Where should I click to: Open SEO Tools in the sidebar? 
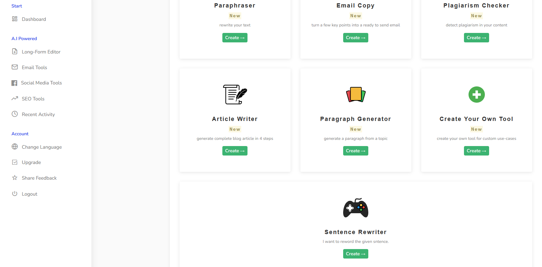[x=33, y=99]
